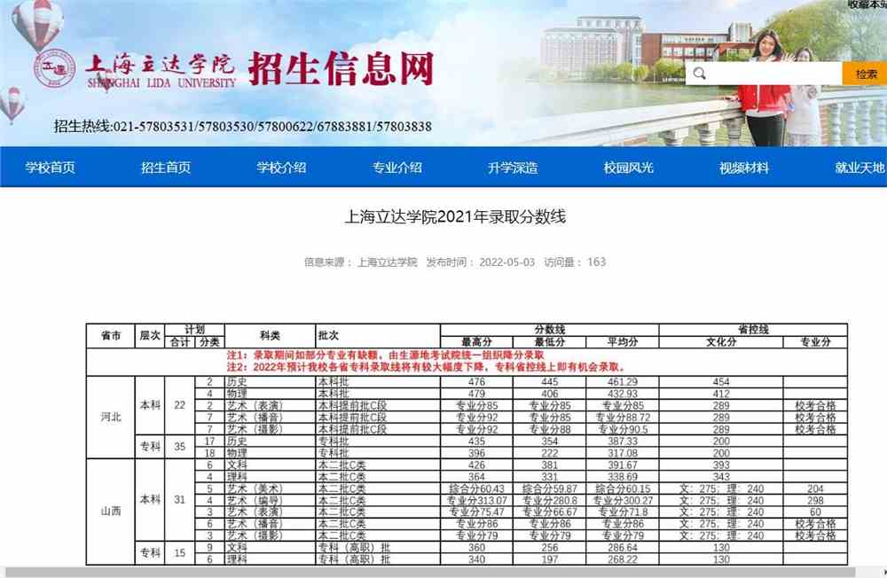Click the orange 检索 search button

pos(866,74)
